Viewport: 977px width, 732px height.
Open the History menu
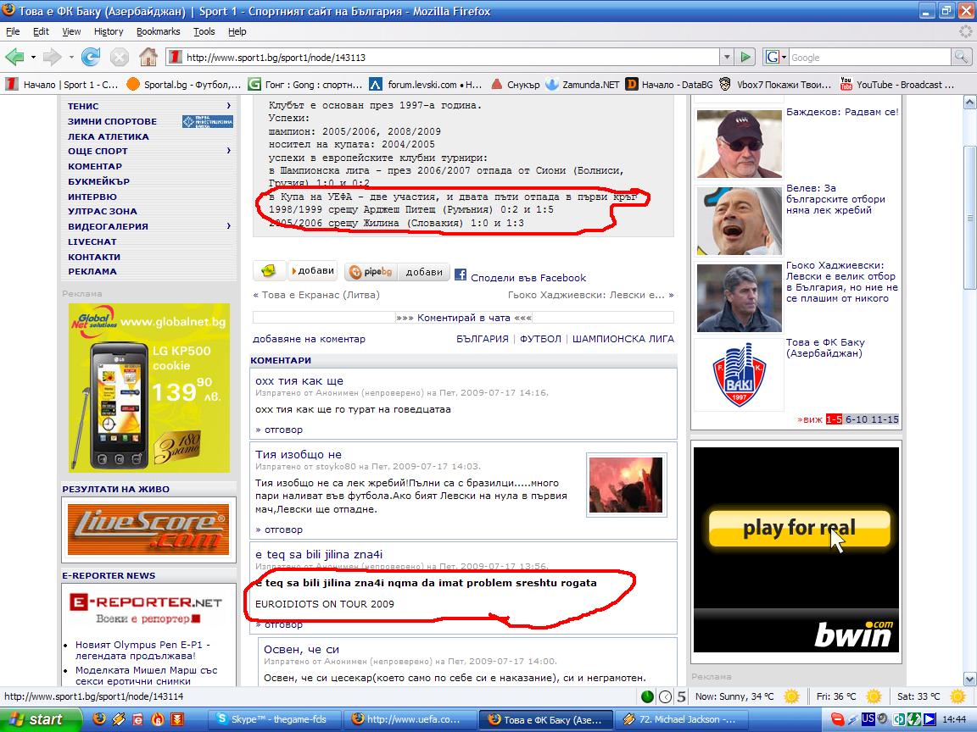(x=109, y=31)
